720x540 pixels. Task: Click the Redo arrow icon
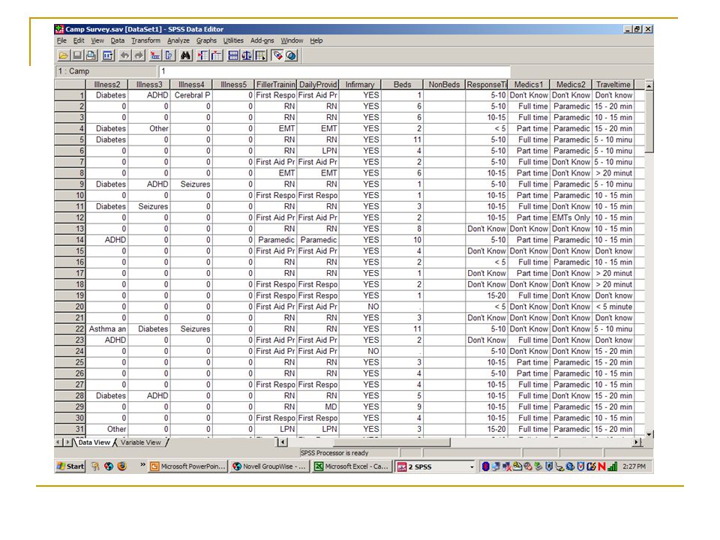click(x=139, y=55)
